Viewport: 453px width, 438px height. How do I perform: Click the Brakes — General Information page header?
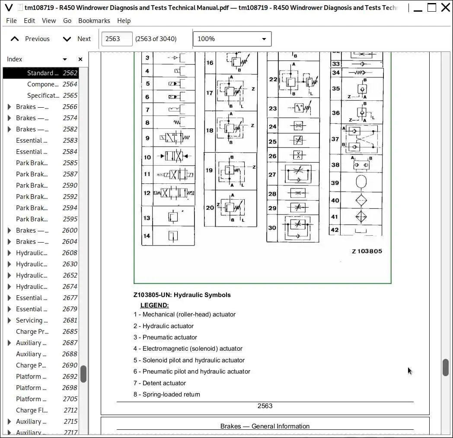pos(265,426)
